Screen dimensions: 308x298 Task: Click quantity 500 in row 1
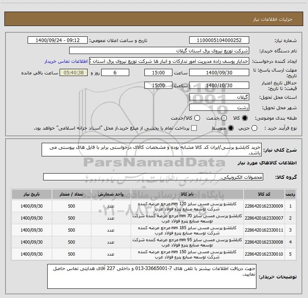click(72, 206)
